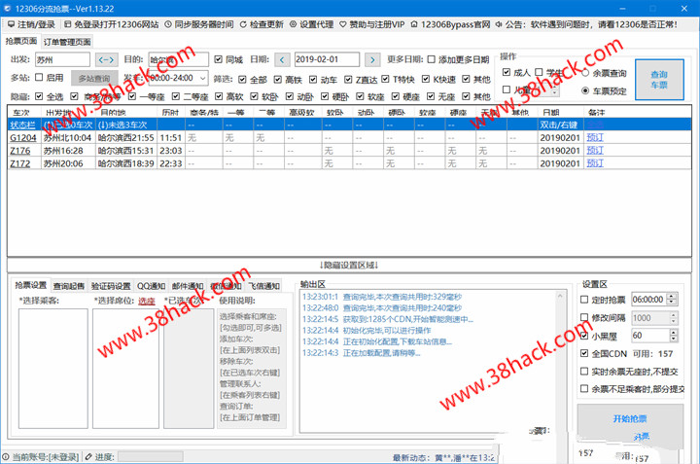Adjust 小黑屋 value spinner arrows
The height and width of the screenshot is (464, 700).
(673, 335)
